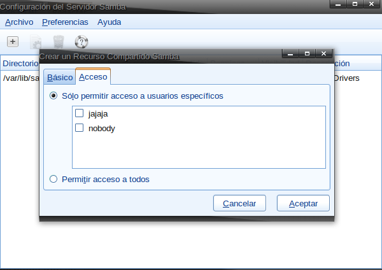Confirm with the Aceptar button
Screen dimensions: 382x270
pyautogui.click(x=303, y=204)
